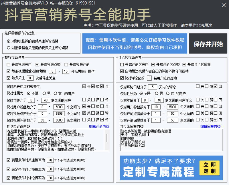The width and height of the screenshot is (229, 185).
Task: Toggle 评 checkbox on 仅对未关注过的视频主 row
Action: point(102,86)
